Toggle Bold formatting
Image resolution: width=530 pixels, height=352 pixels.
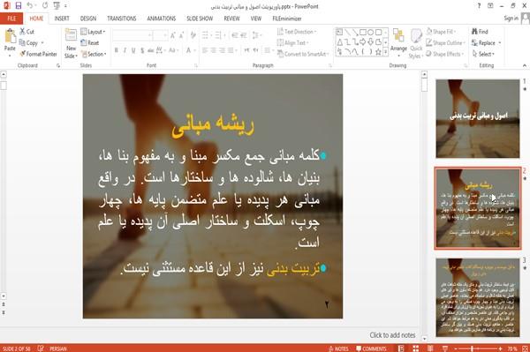click(x=117, y=50)
